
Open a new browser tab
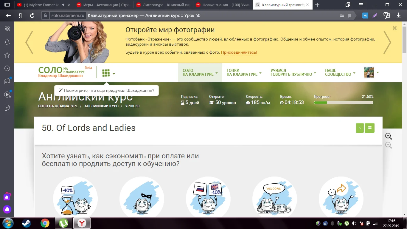pyautogui.click(x=317, y=5)
